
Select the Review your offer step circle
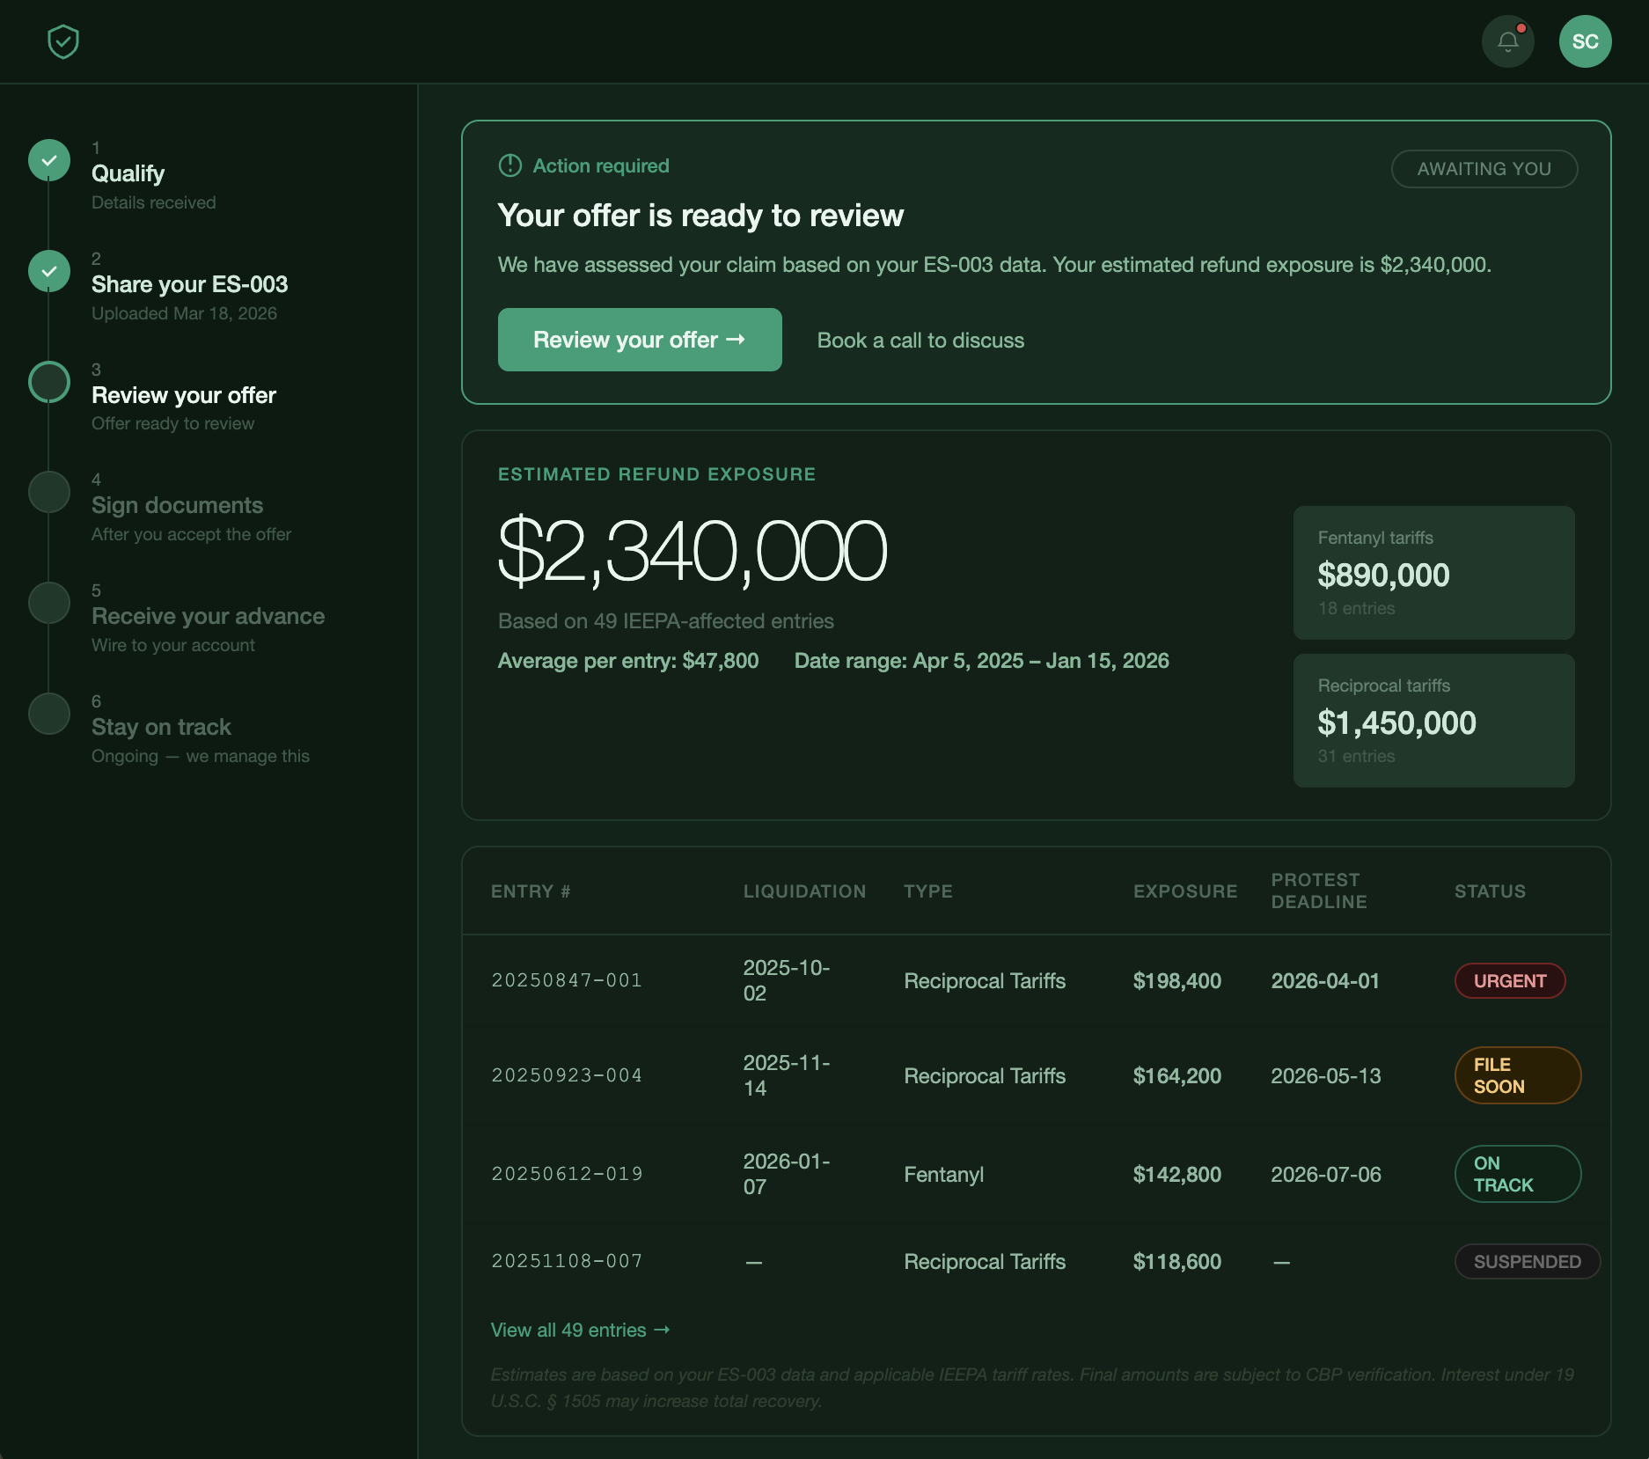point(49,383)
